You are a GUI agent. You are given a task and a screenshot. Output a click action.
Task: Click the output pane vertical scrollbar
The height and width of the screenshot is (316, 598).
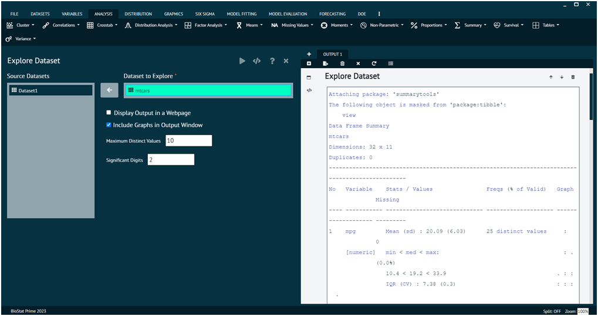click(x=591, y=98)
